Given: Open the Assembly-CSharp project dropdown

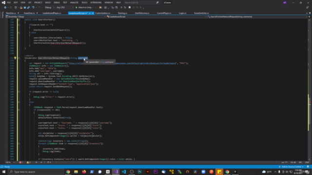Looking at the screenshot, I should click(56, 17).
